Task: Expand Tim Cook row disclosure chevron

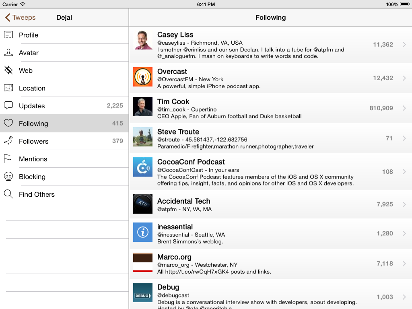Action: point(404,108)
